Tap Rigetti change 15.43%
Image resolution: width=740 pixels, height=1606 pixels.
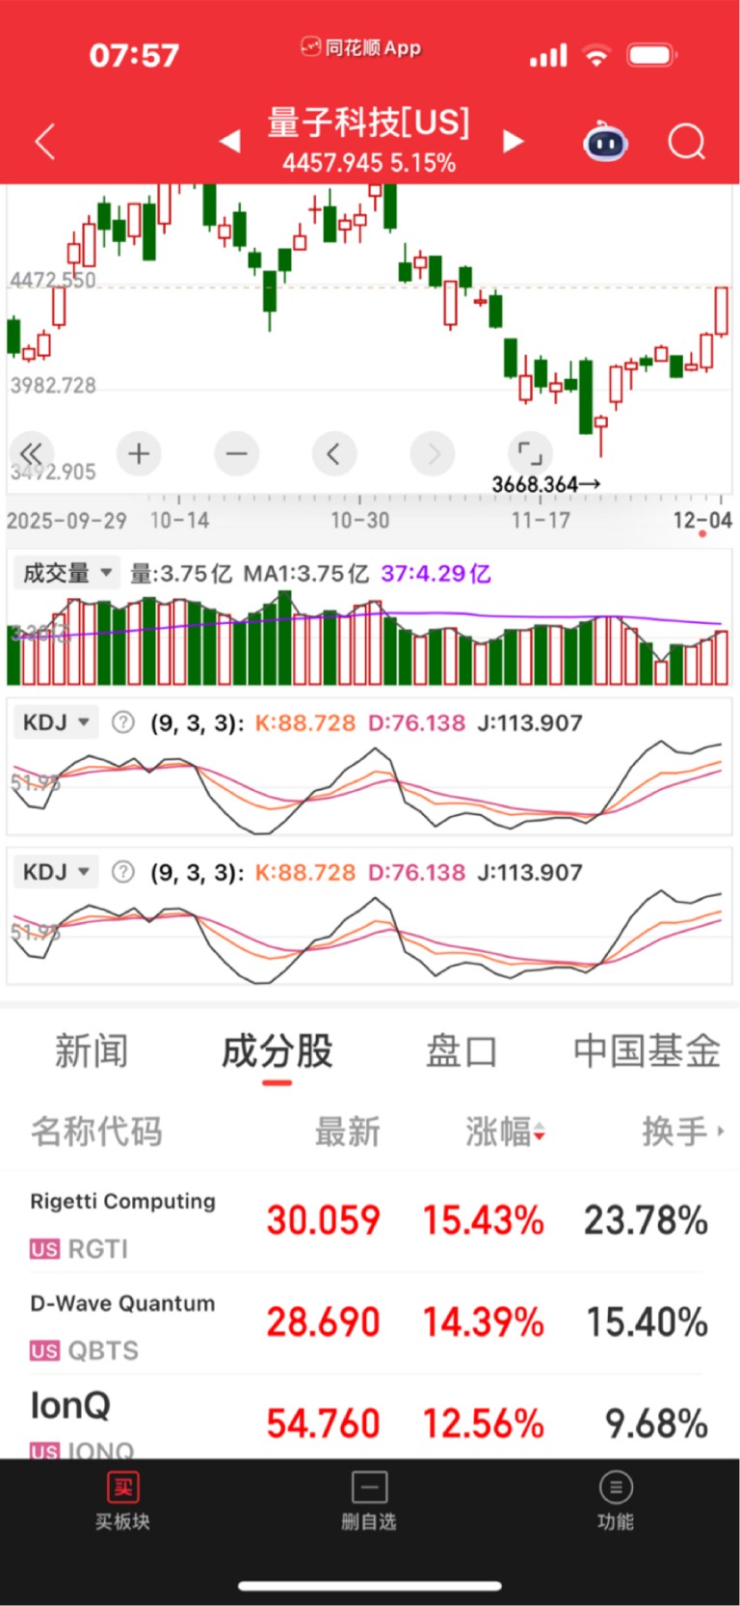point(484,1221)
